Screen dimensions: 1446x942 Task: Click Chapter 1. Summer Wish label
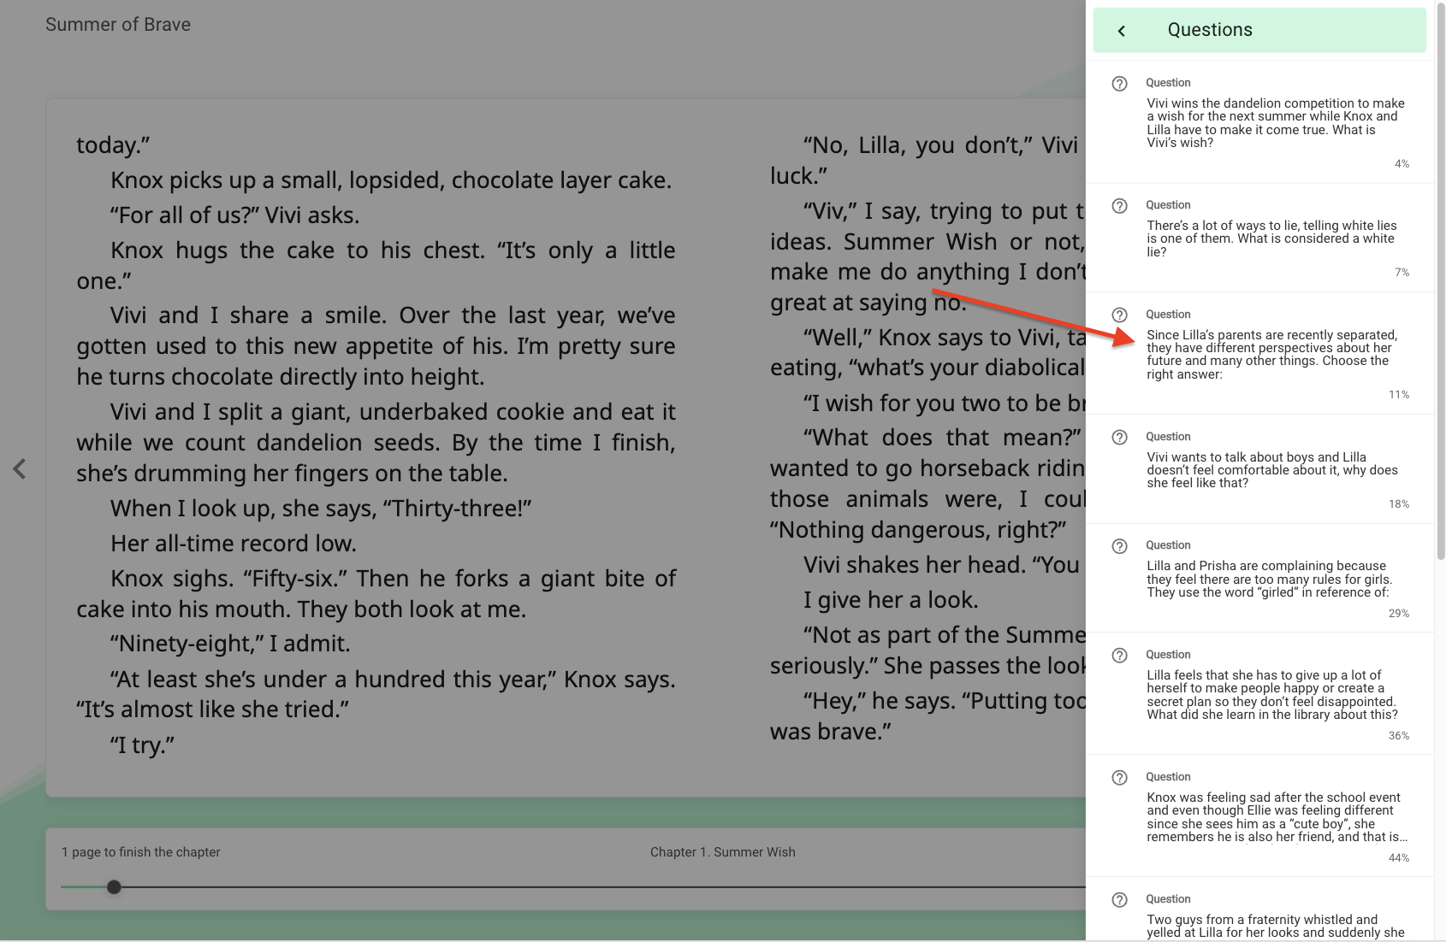coord(723,852)
